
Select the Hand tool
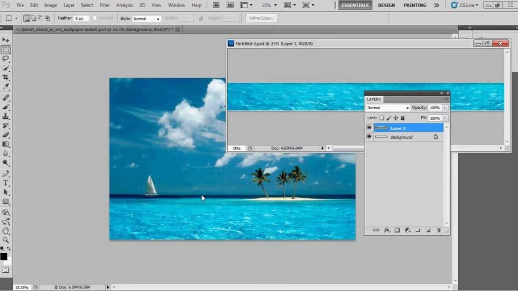pos(6,230)
